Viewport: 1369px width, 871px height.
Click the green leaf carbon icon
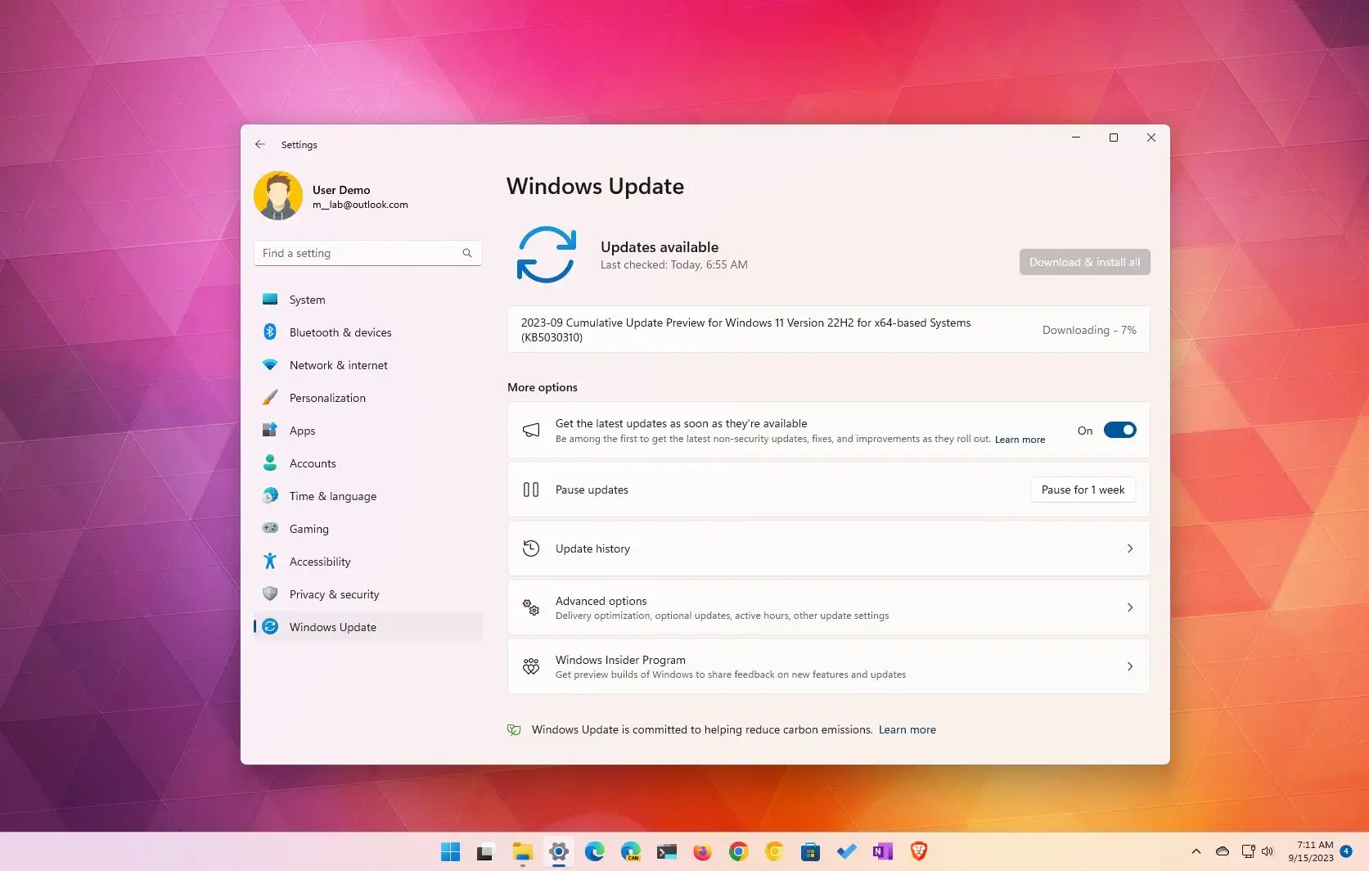[514, 729]
